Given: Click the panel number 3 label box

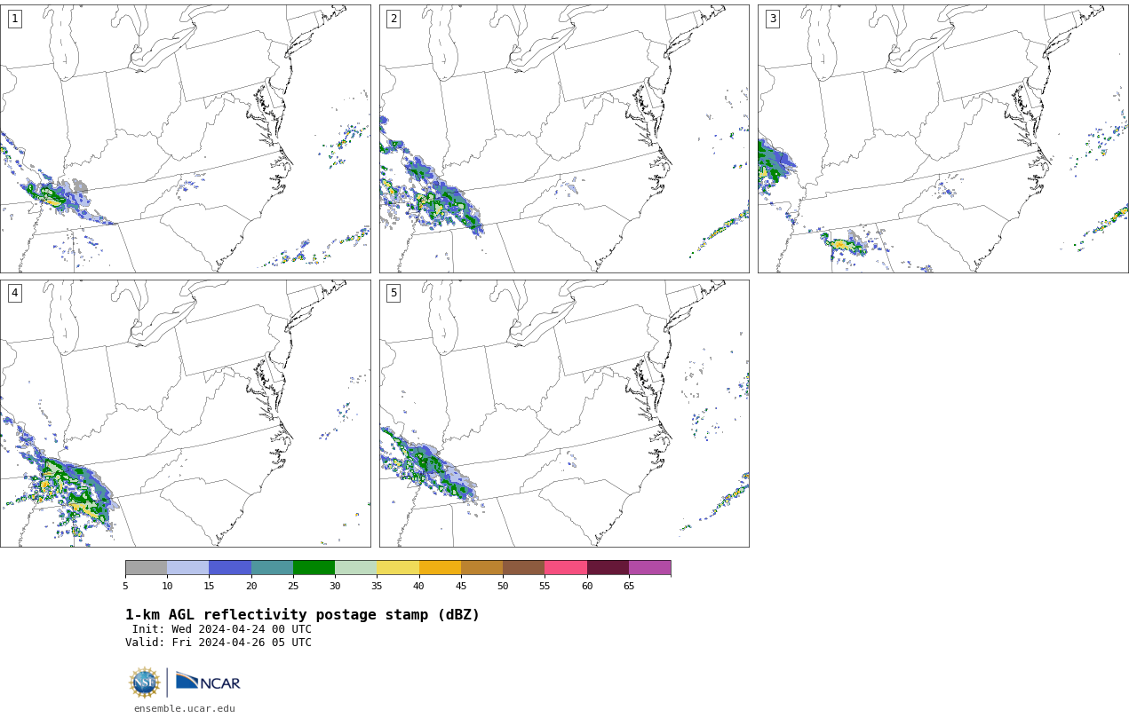Looking at the screenshot, I should 772,19.
